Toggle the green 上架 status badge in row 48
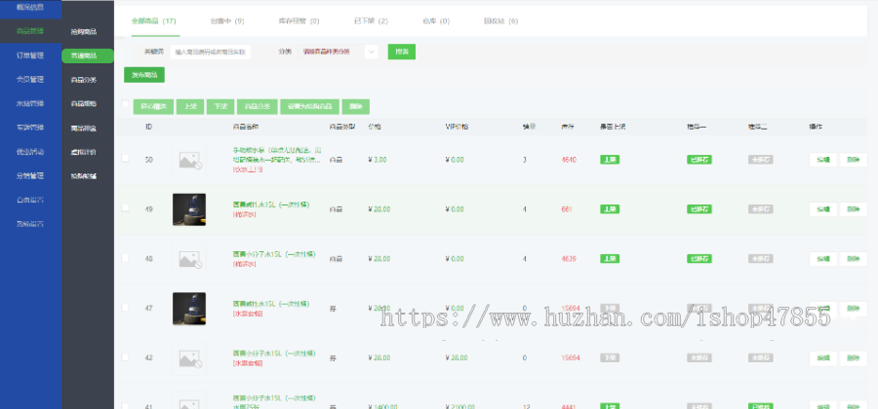Image resolution: width=878 pixels, height=409 pixels. coord(609,259)
